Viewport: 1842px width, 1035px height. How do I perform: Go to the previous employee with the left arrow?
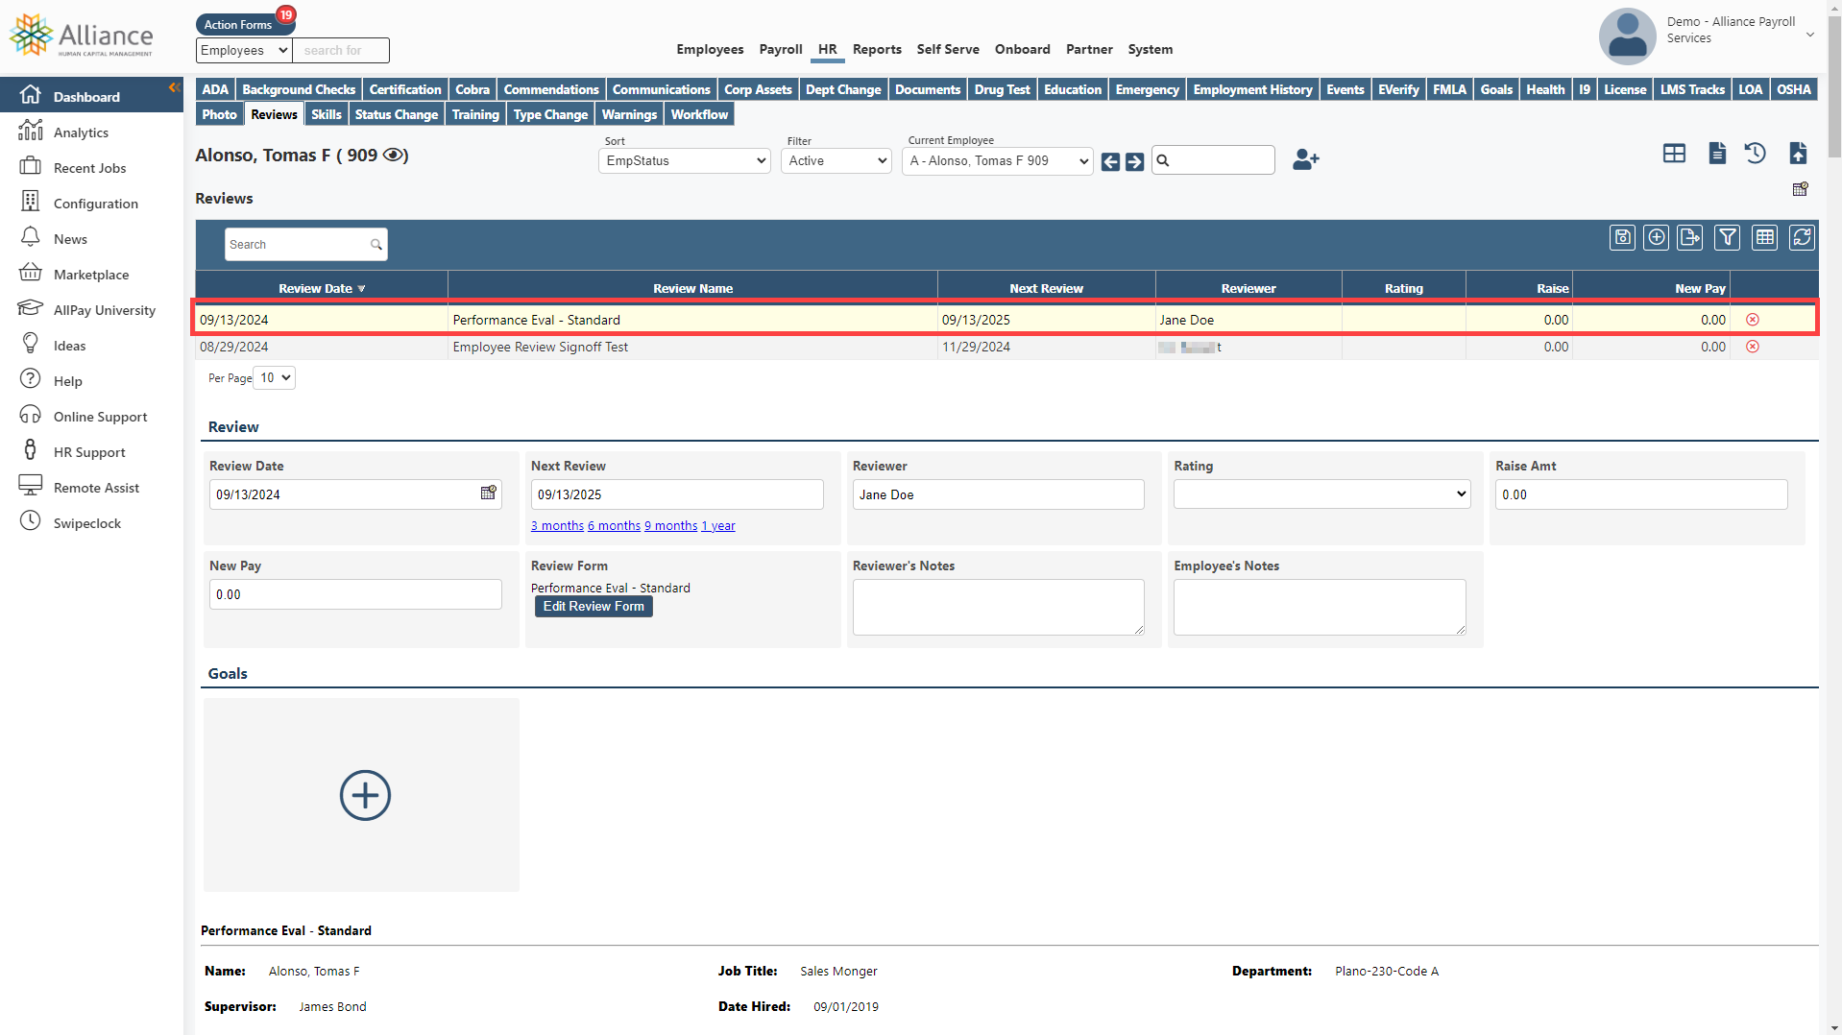point(1110,161)
